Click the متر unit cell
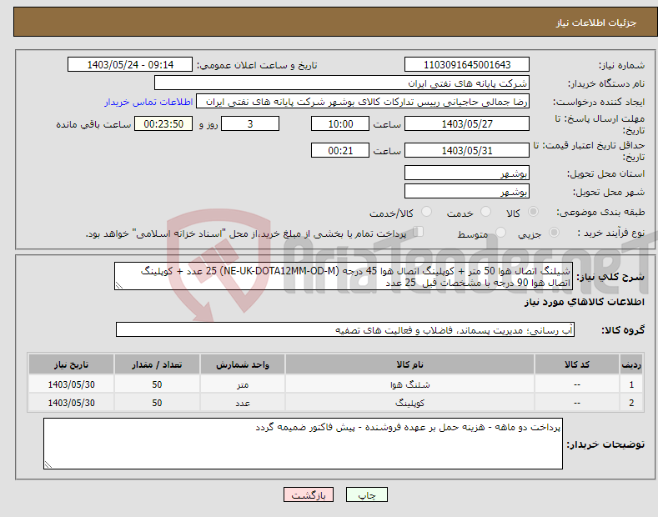Image resolution: width=658 pixels, height=517 pixels. [x=243, y=384]
